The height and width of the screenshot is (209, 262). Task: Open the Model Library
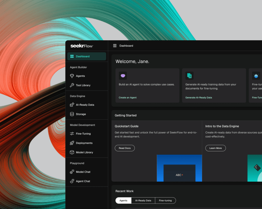(x=85, y=152)
